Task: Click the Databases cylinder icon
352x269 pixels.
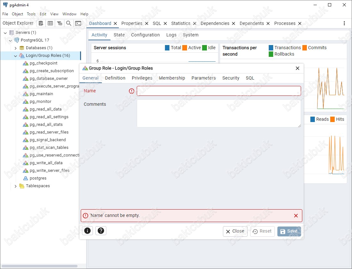Action: [22, 48]
